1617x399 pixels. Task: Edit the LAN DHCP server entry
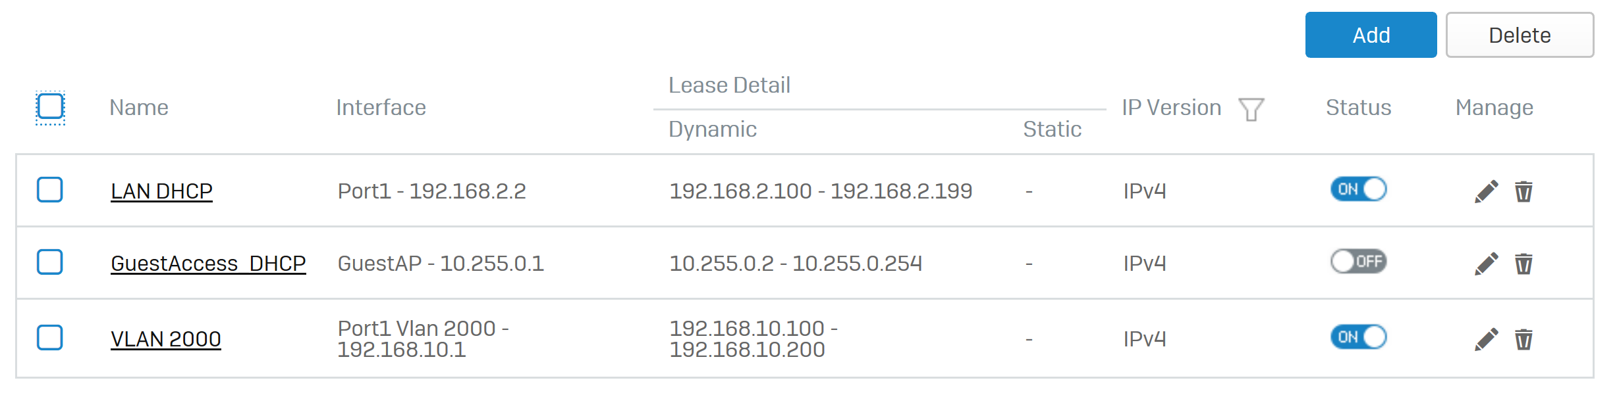click(x=1487, y=191)
